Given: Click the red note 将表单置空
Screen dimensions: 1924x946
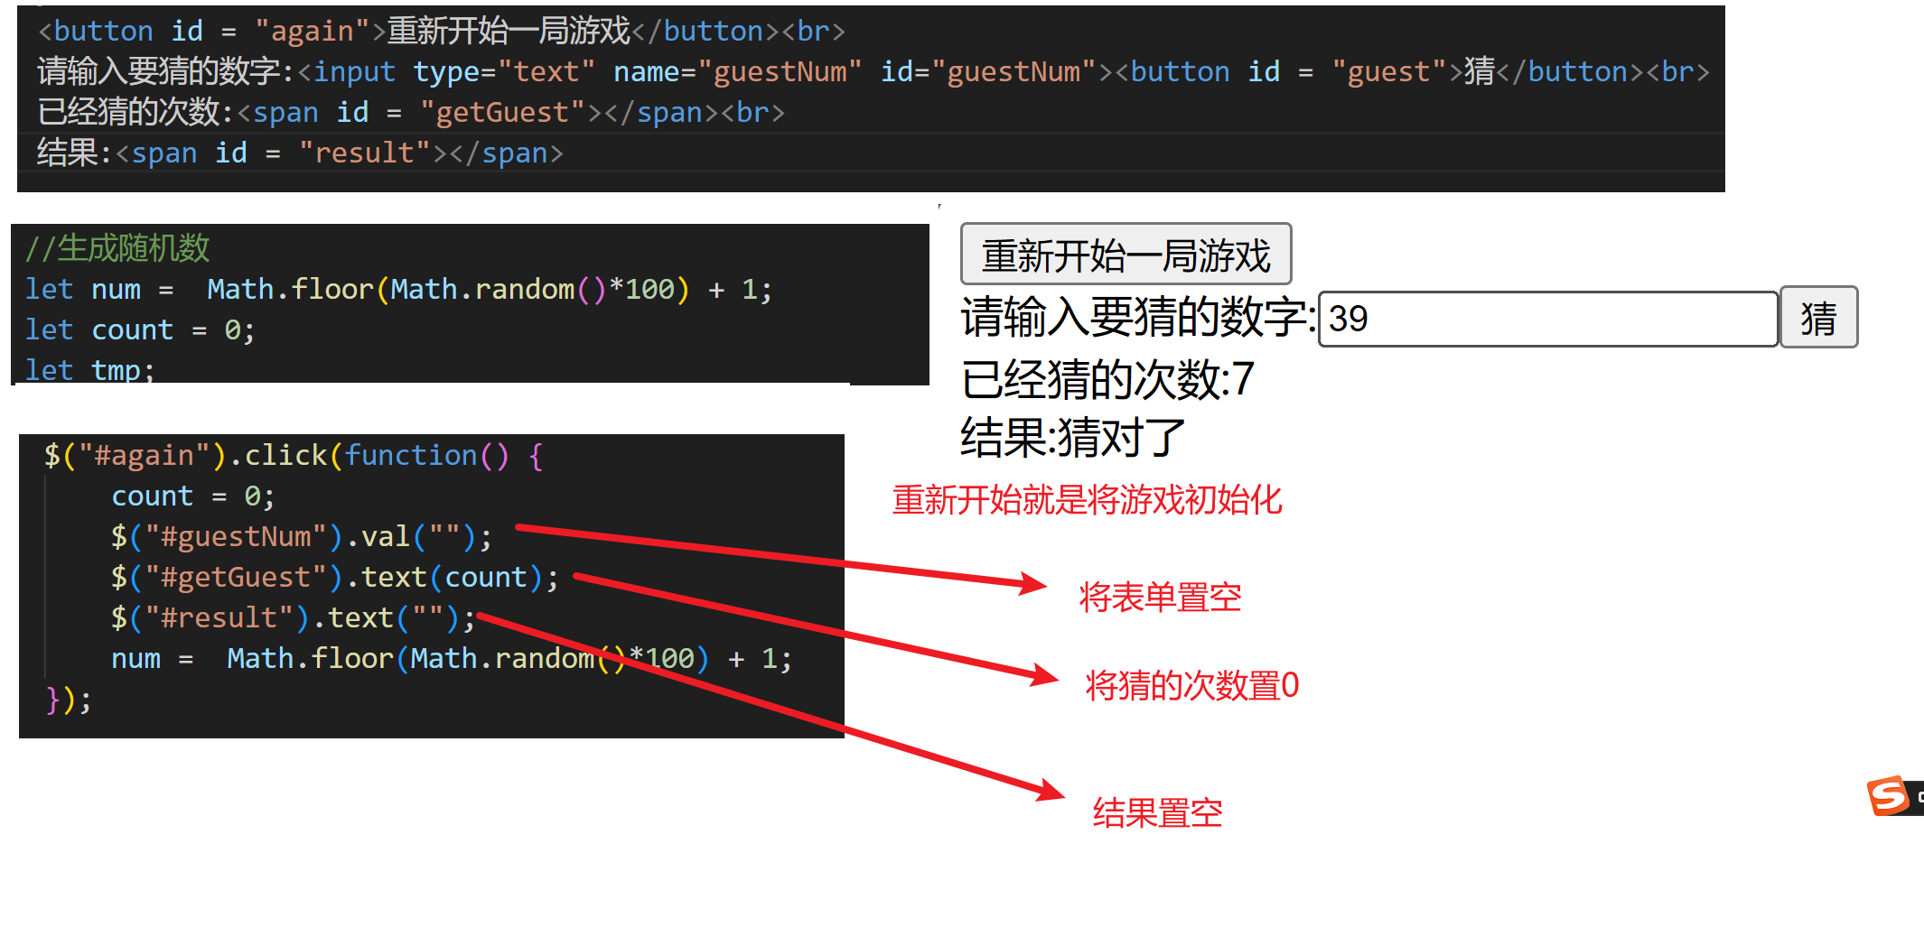Looking at the screenshot, I should coord(1160,597).
